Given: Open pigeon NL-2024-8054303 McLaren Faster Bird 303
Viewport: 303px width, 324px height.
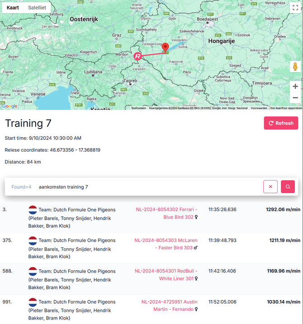Looking at the screenshot, I should click(x=166, y=244).
